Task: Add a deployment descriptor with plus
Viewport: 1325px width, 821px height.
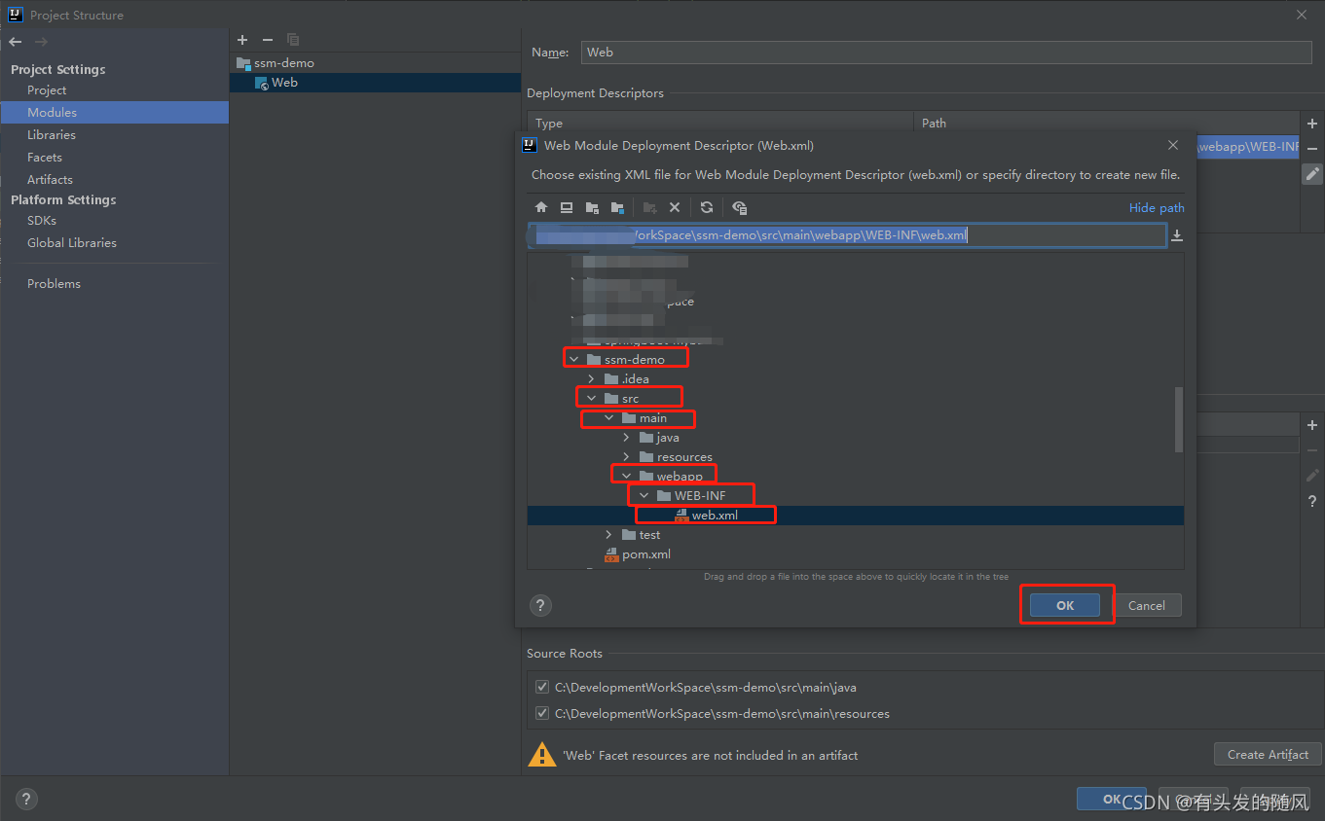Action: pyautogui.click(x=1312, y=124)
